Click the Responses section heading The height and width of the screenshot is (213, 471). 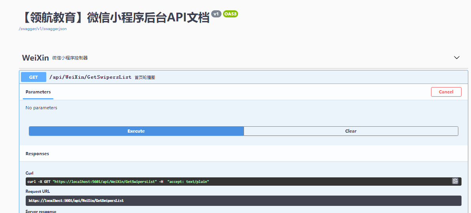point(37,154)
